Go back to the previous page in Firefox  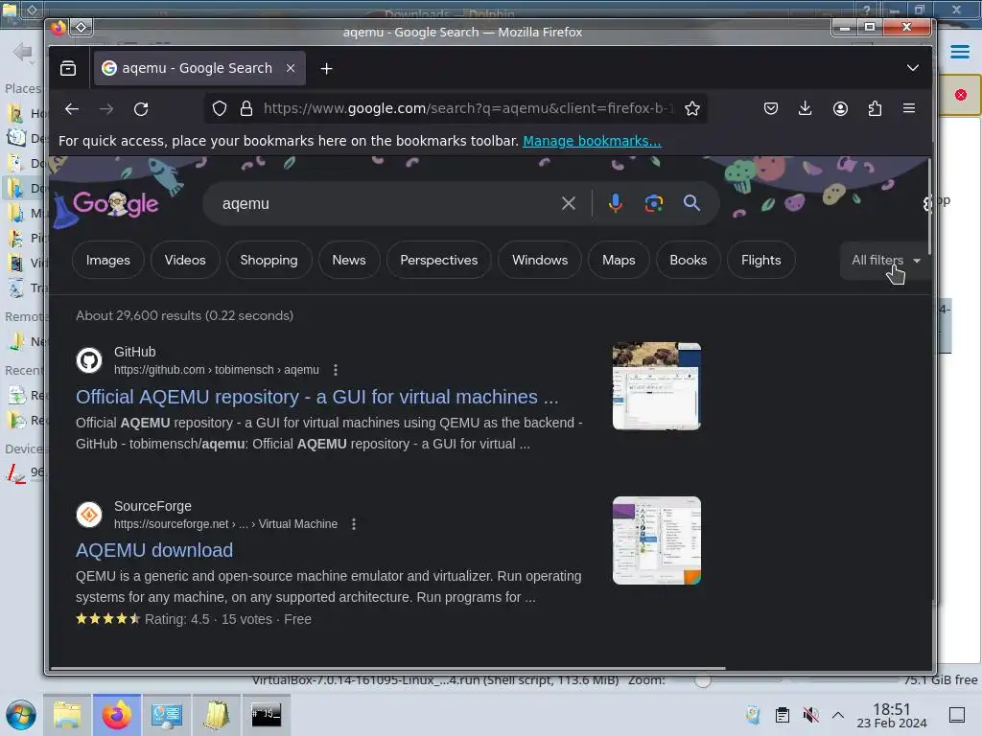tap(72, 109)
